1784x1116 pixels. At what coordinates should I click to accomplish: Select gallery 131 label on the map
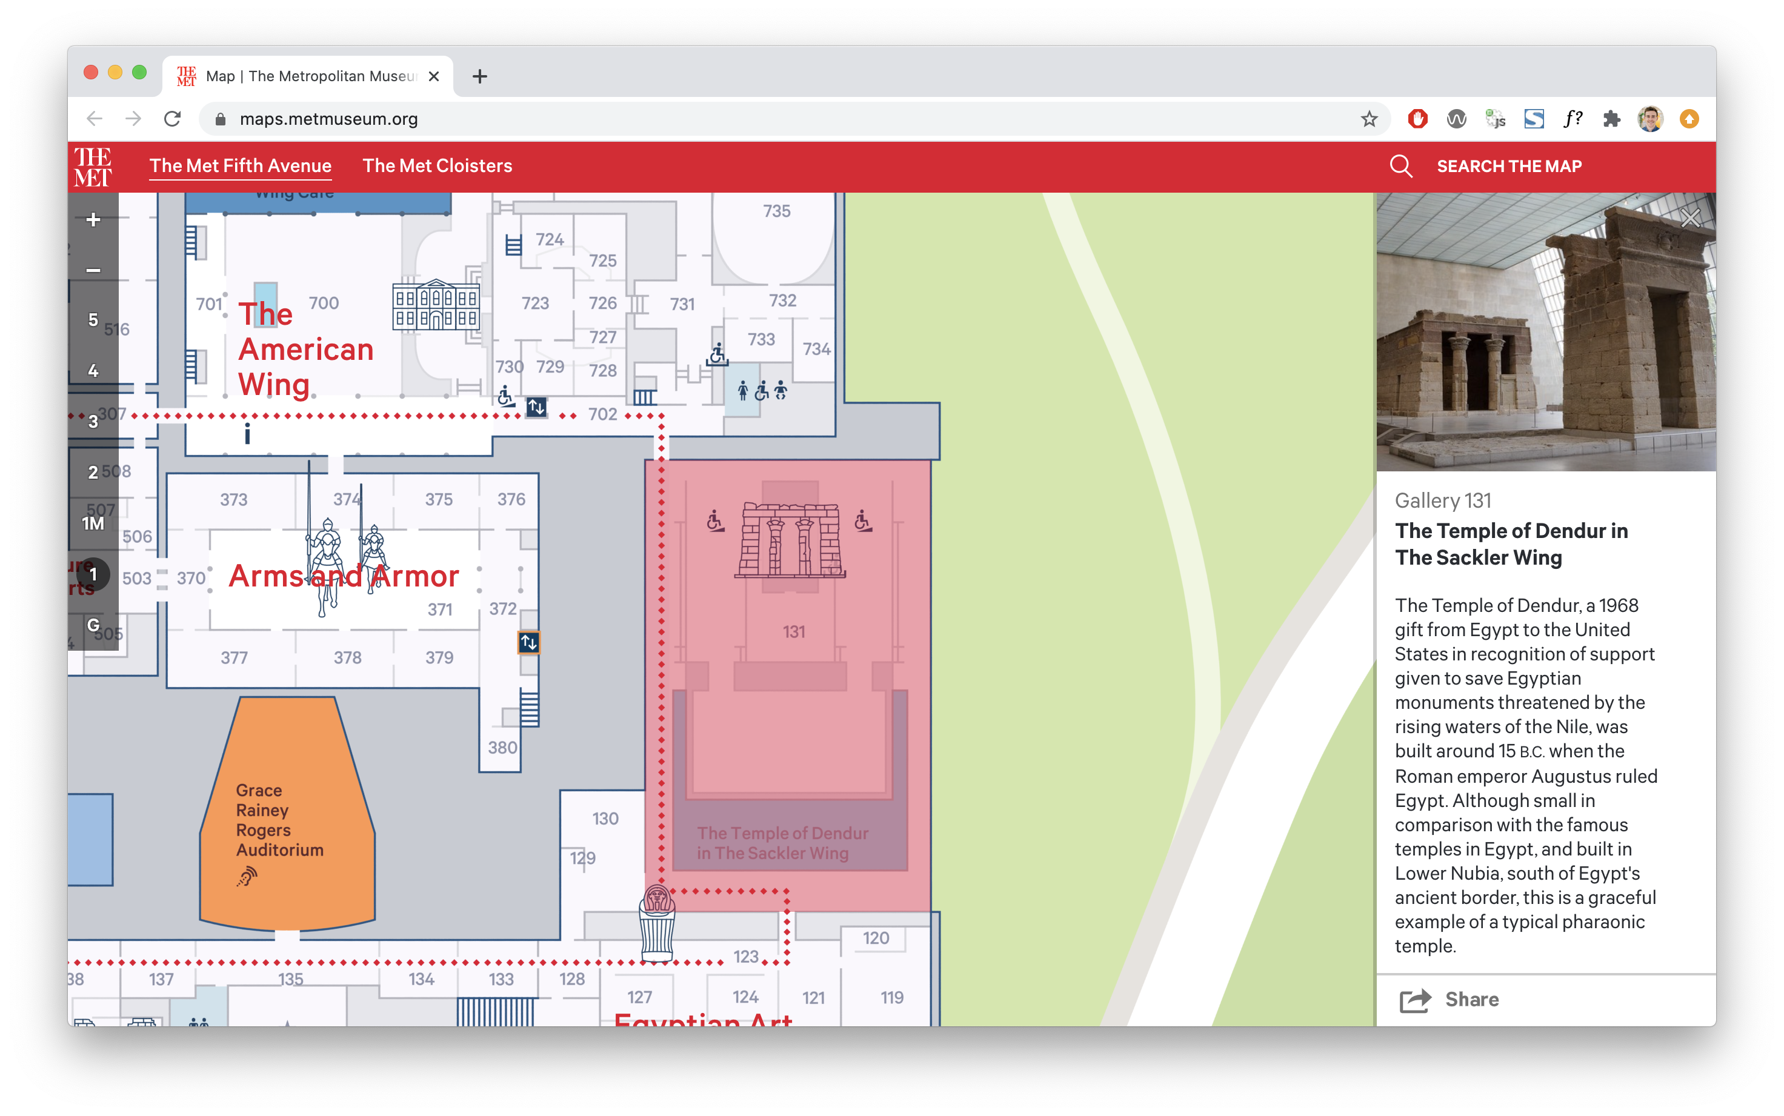coord(794,632)
